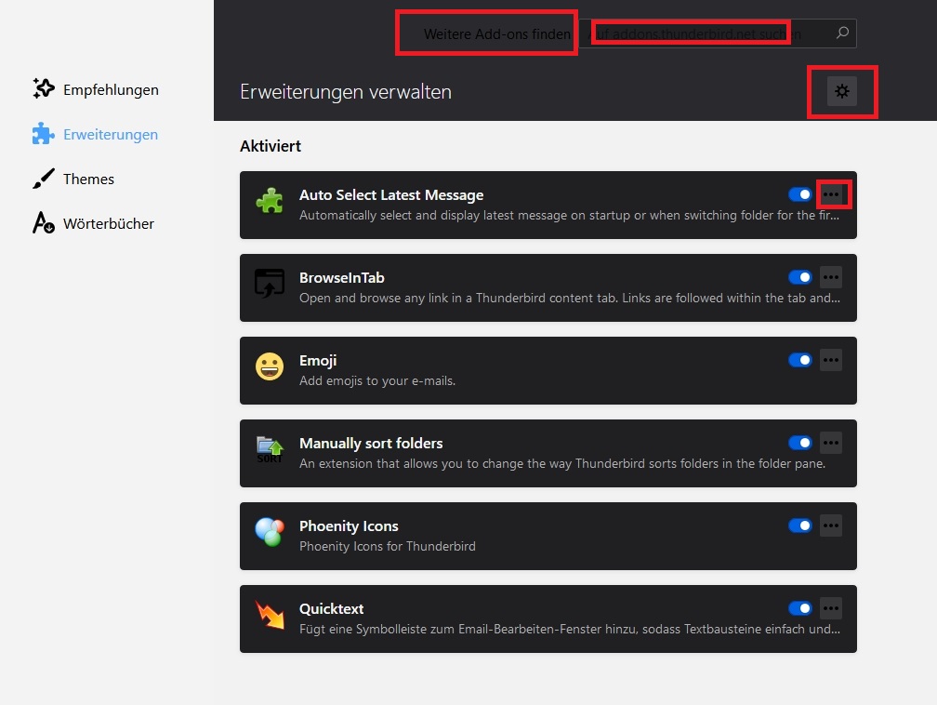937x705 pixels.
Task: Turn off Manually sort folders
Action: click(800, 443)
